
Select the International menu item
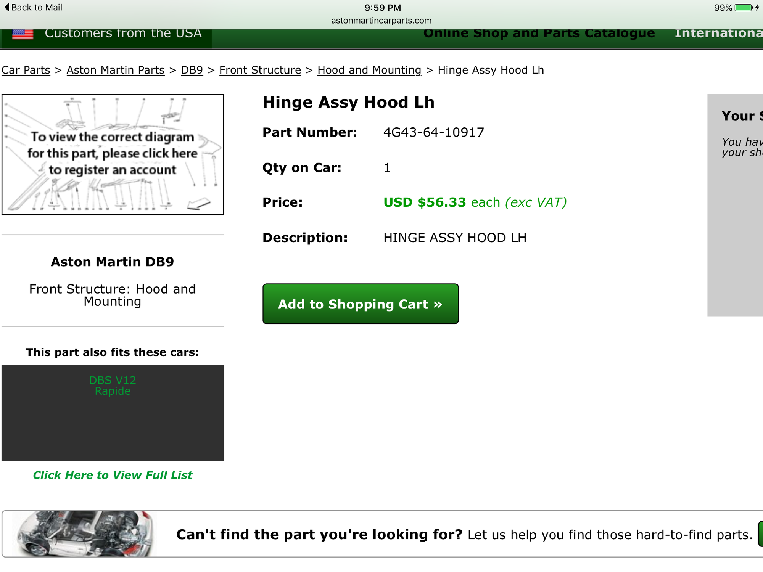719,34
